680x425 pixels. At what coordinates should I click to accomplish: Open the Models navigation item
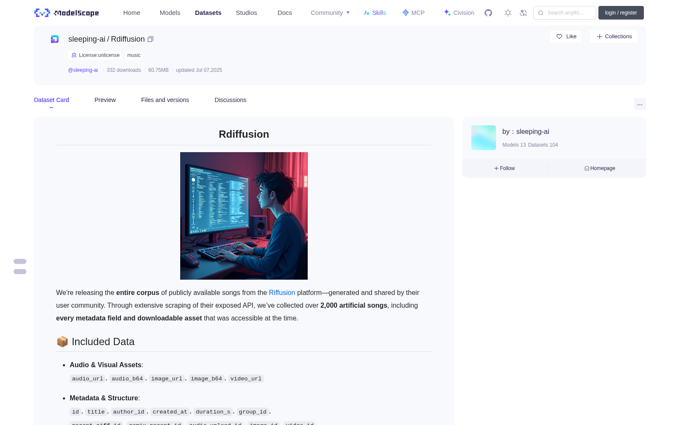(170, 13)
